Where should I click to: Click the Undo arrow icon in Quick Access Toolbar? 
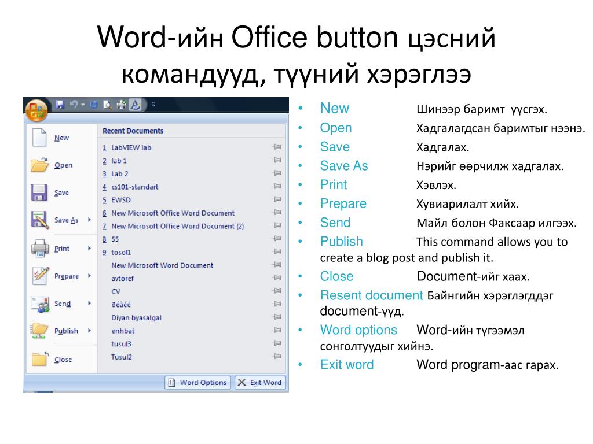tap(74, 104)
